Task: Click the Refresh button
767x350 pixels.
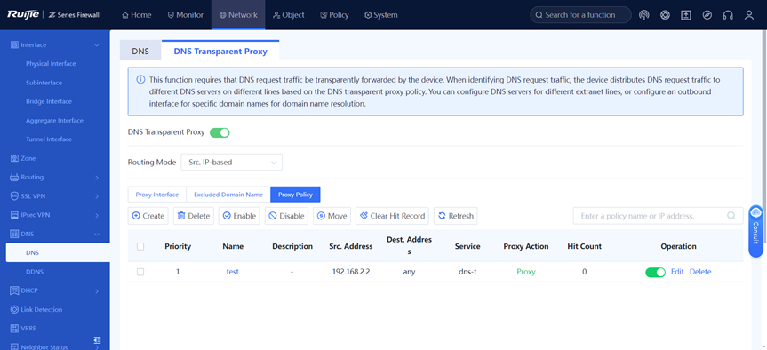Action: 456,216
